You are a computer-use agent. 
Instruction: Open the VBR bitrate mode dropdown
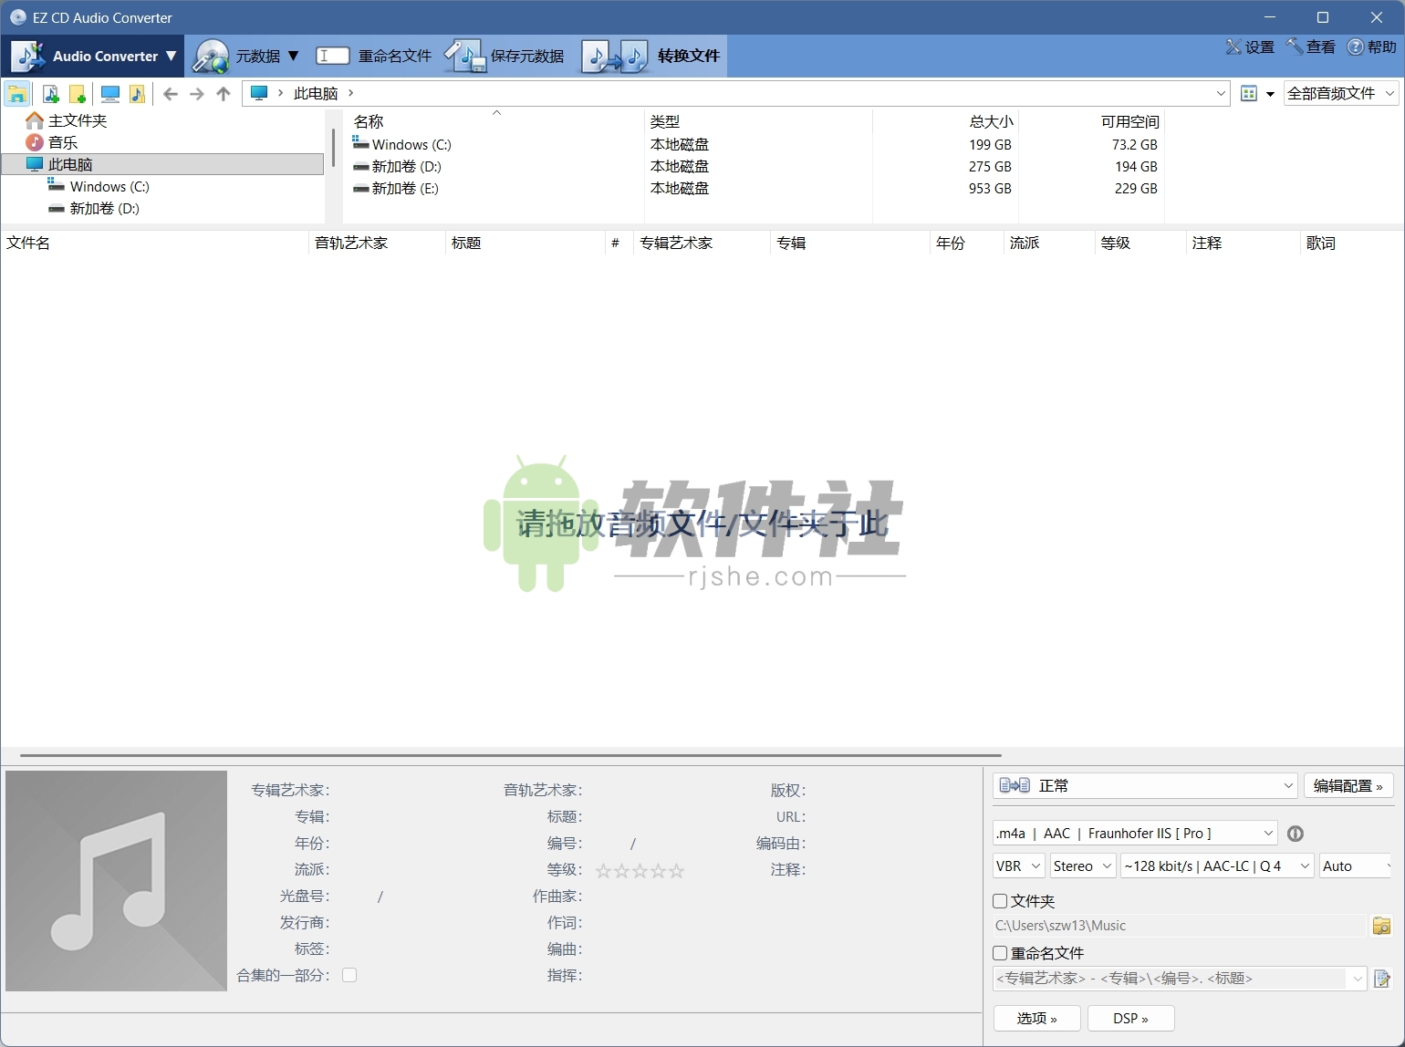(1016, 866)
